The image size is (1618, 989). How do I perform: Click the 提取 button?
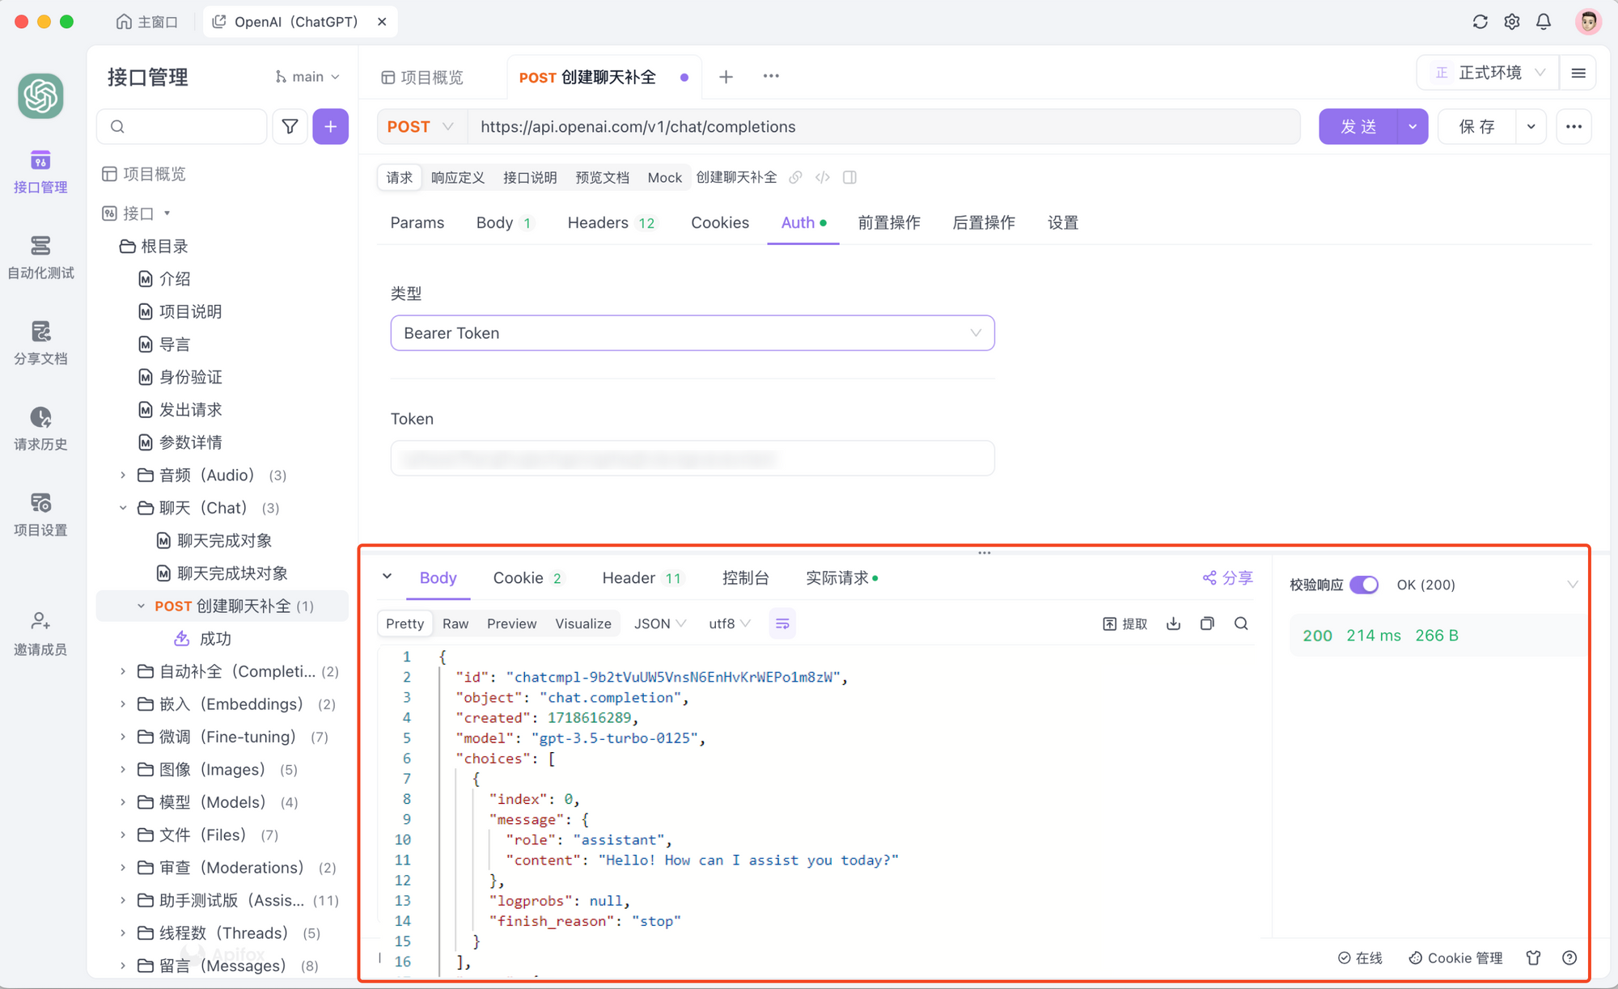(x=1125, y=623)
